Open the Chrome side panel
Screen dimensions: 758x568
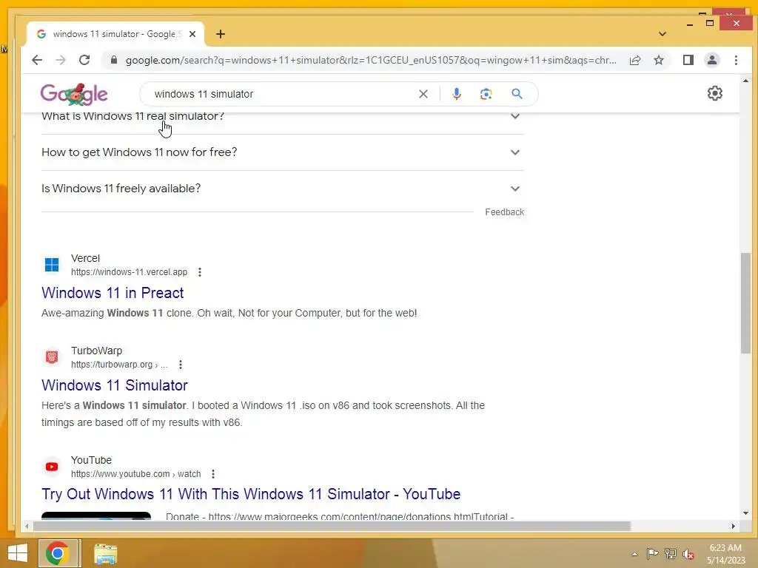tap(688, 60)
